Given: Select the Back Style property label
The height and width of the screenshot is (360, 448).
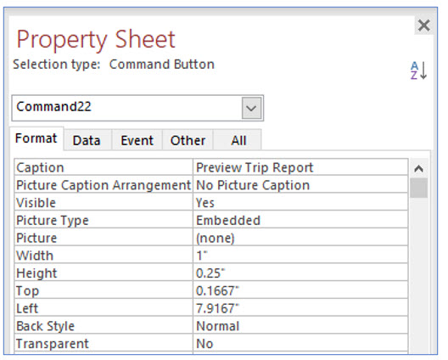Looking at the screenshot, I should [x=104, y=326].
